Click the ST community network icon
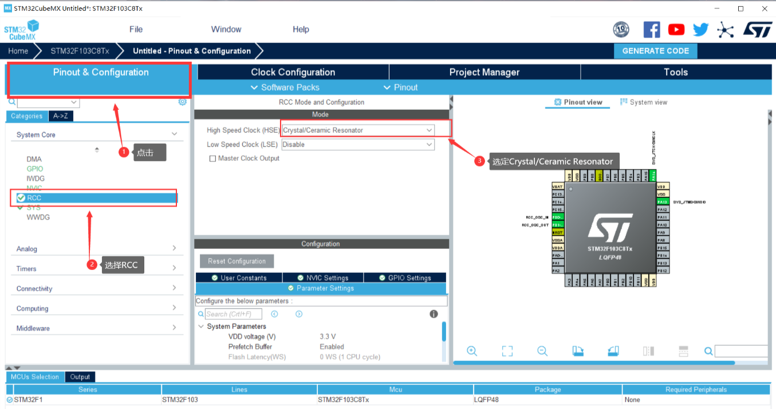 (726, 29)
